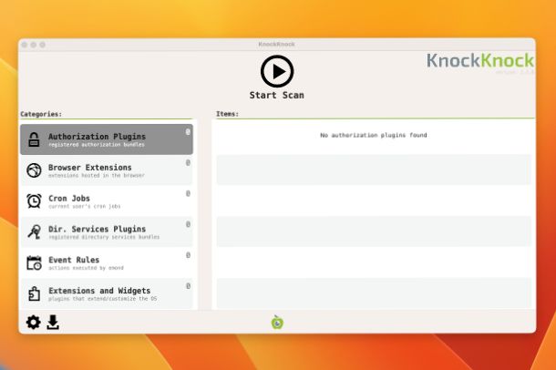The image size is (556, 370).
Task: Click the Event Rules calendar icon
Action: [x=34, y=262]
